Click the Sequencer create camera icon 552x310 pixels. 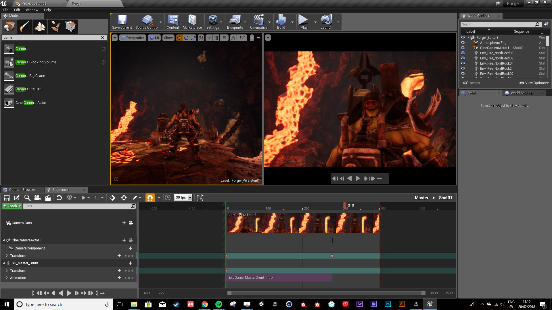[x=37, y=198]
